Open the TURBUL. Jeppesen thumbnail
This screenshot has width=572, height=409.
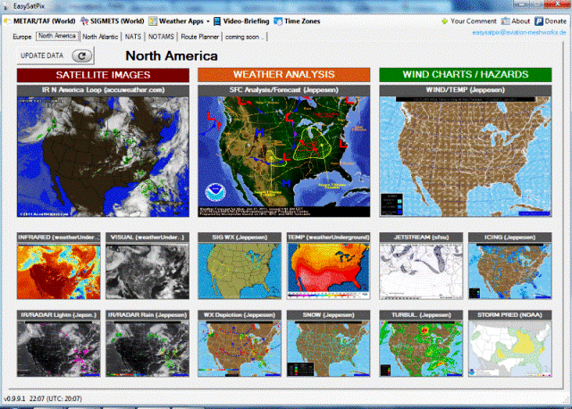[421, 349]
